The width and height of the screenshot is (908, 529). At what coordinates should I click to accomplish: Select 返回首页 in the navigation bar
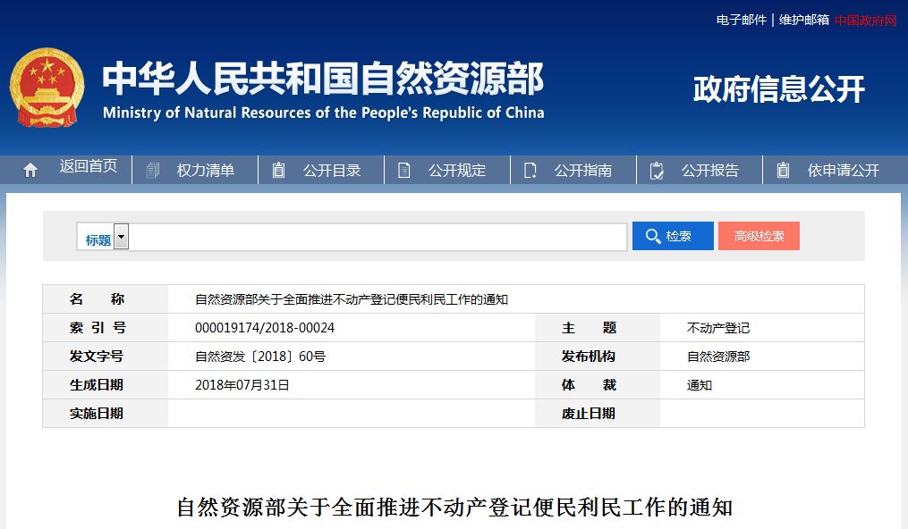pos(88,169)
